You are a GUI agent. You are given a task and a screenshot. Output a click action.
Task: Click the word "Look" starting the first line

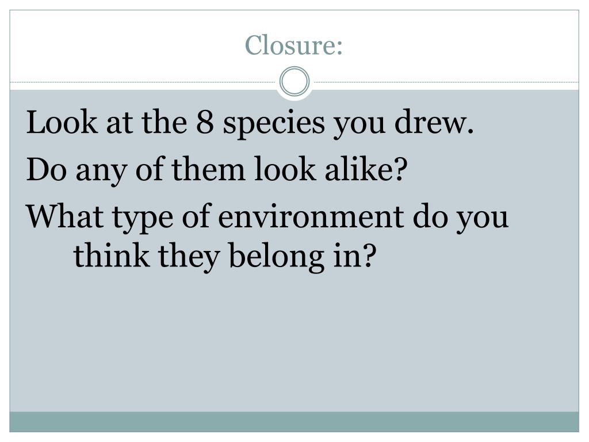point(62,123)
